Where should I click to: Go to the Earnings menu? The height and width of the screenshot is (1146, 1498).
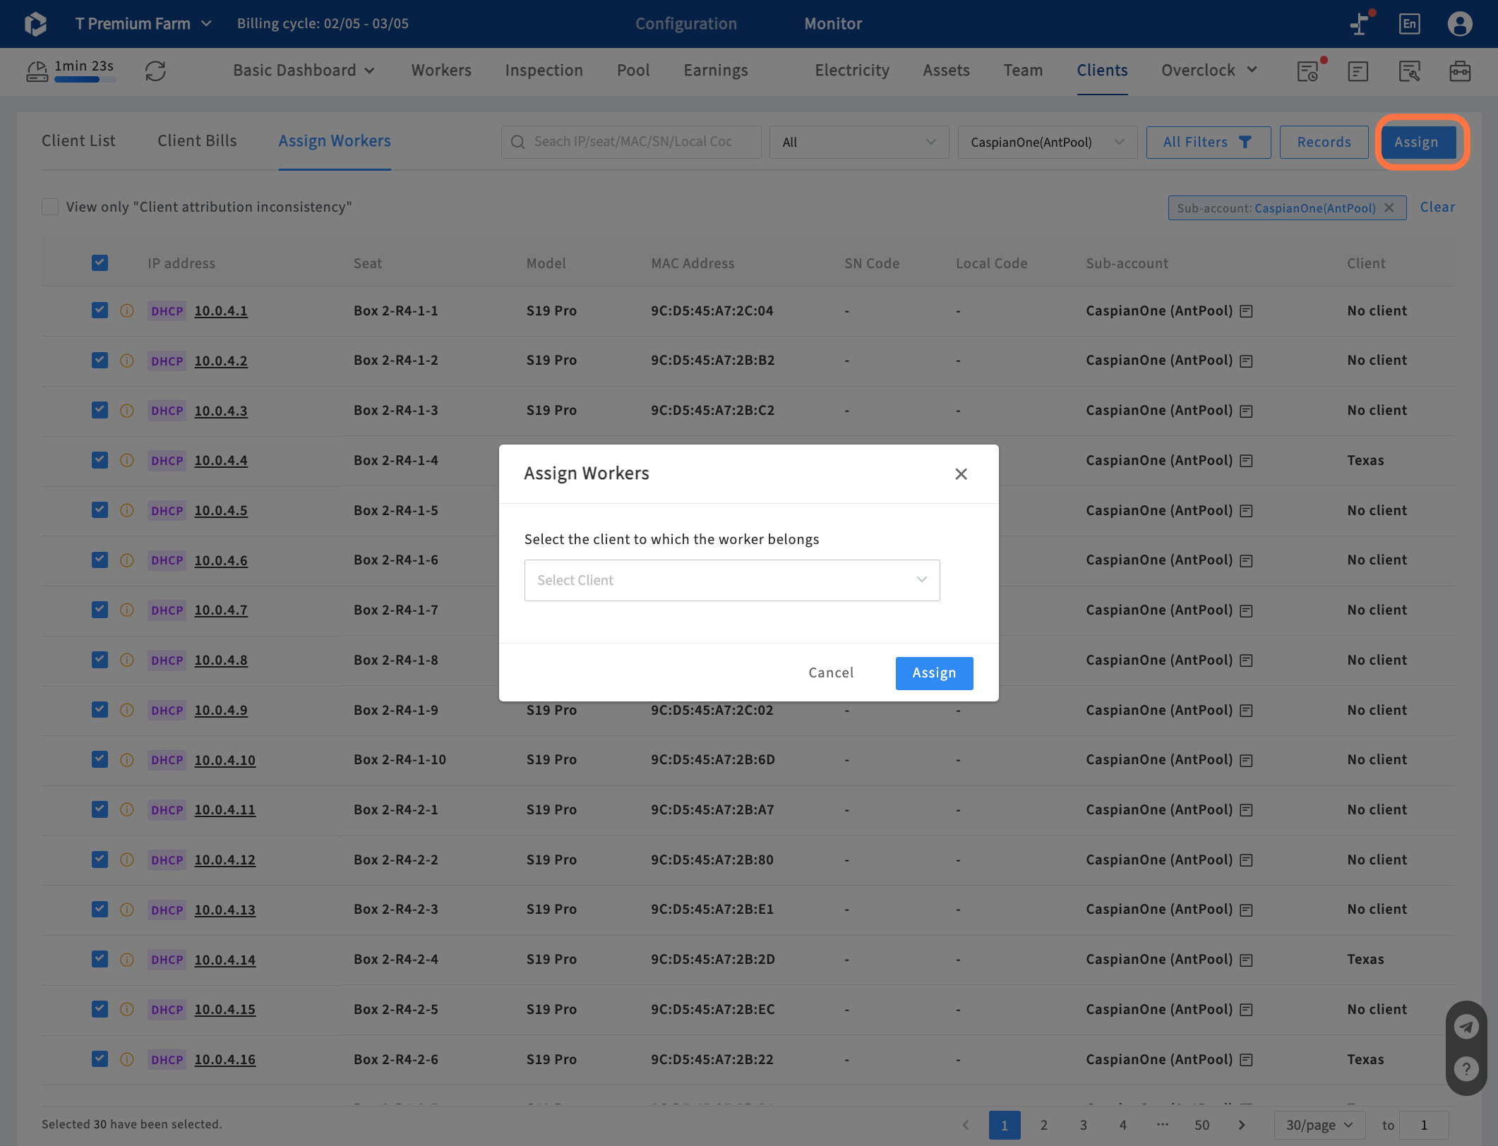pos(715,70)
